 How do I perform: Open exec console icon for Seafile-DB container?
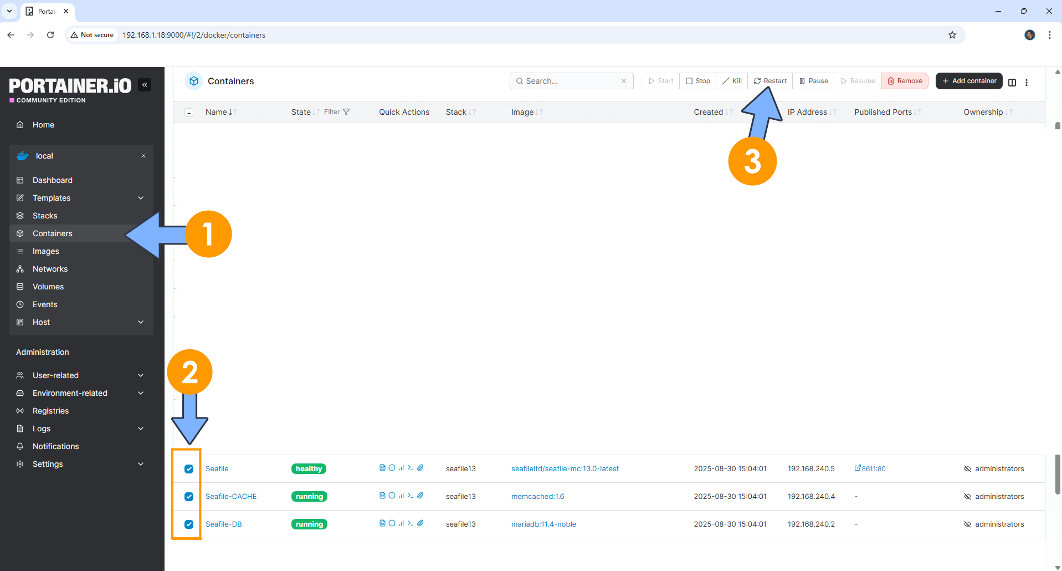pos(411,523)
